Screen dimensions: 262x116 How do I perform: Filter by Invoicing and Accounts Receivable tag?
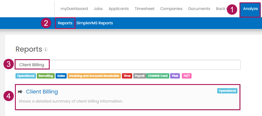[x=94, y=76]
